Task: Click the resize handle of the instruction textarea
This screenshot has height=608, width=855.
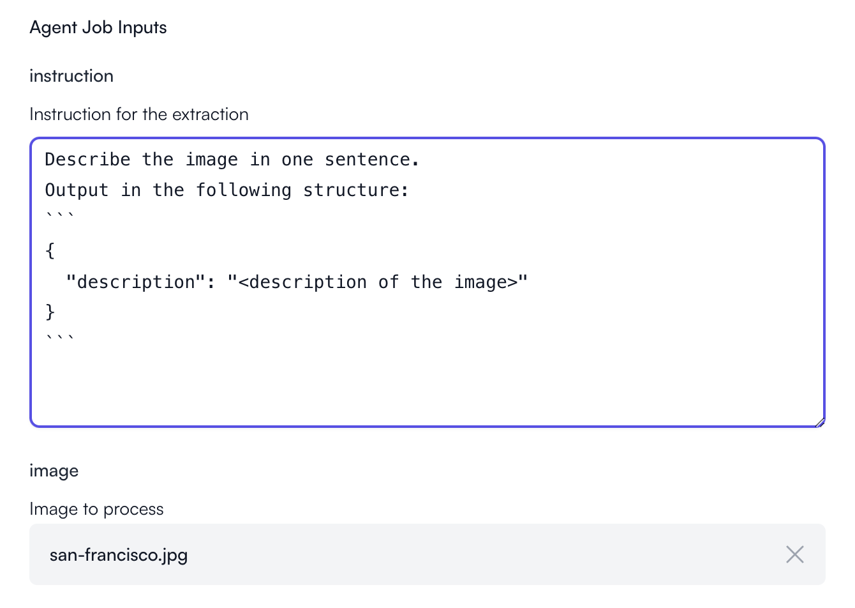Action: pos(820,422)
